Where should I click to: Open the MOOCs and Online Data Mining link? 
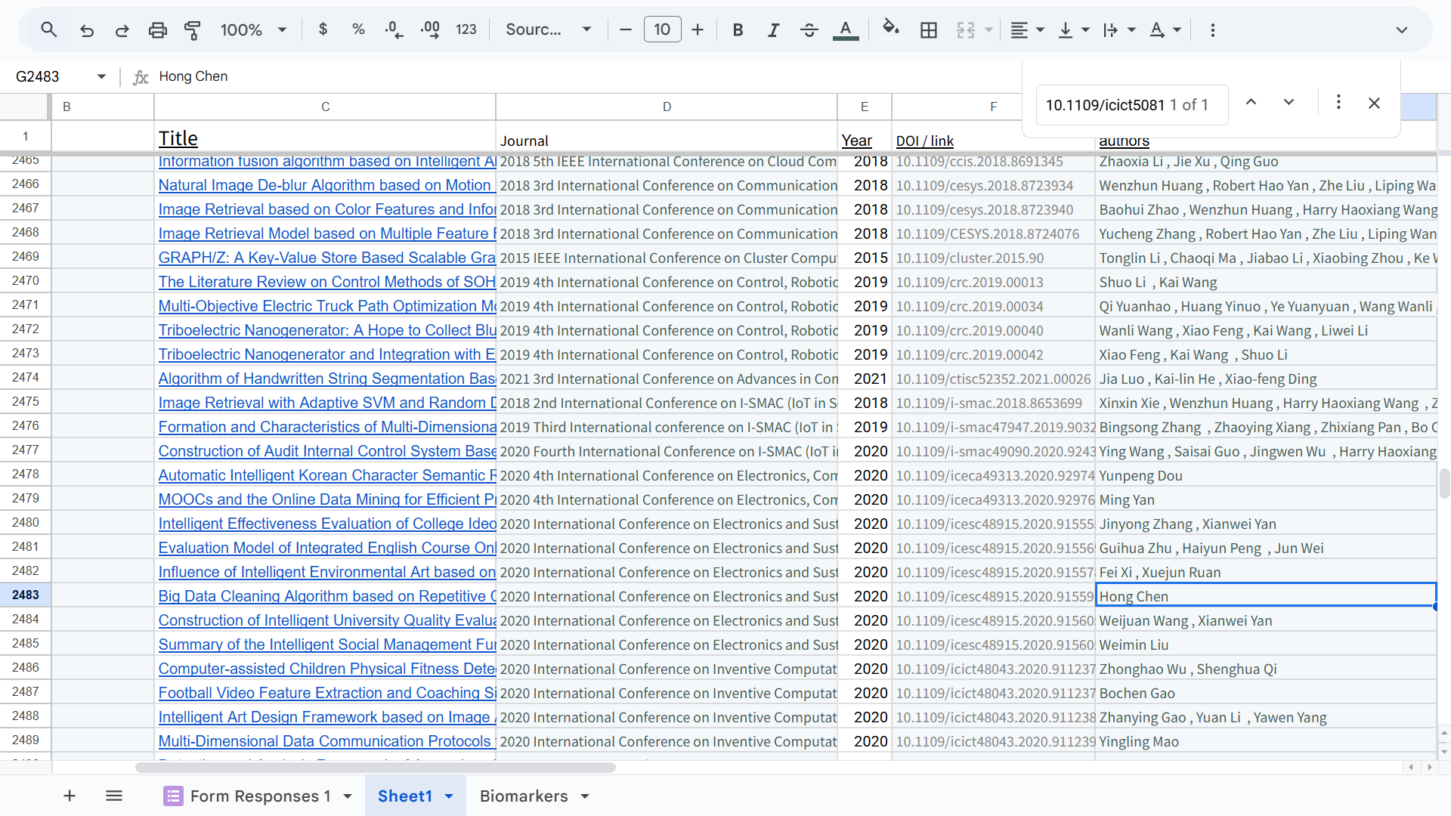[326, 499]
